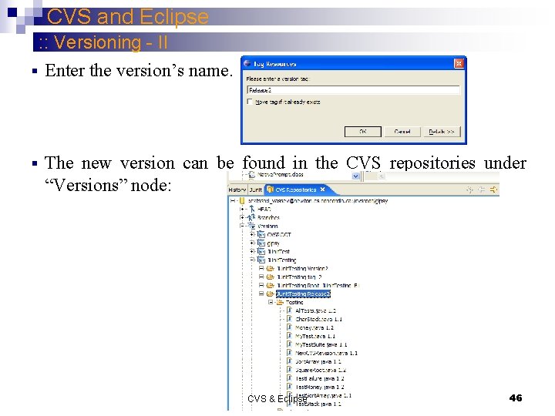The image size is (555, 416).
Task: Click the gipsy module icon
Action: click(261, 243)
